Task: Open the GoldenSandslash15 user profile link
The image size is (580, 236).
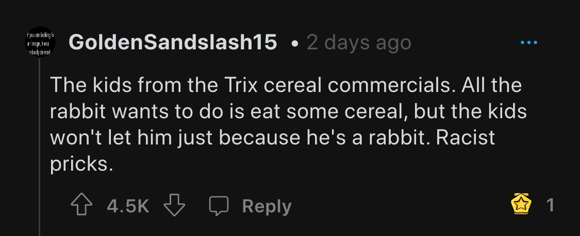Action: (173, 42)
